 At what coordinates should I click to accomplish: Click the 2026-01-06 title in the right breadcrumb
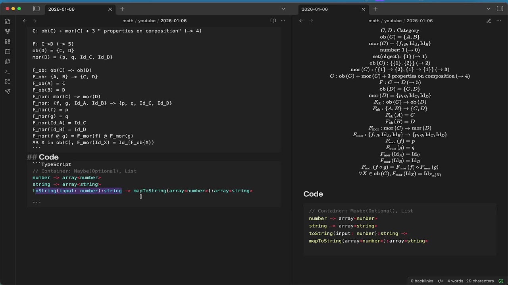419,21
